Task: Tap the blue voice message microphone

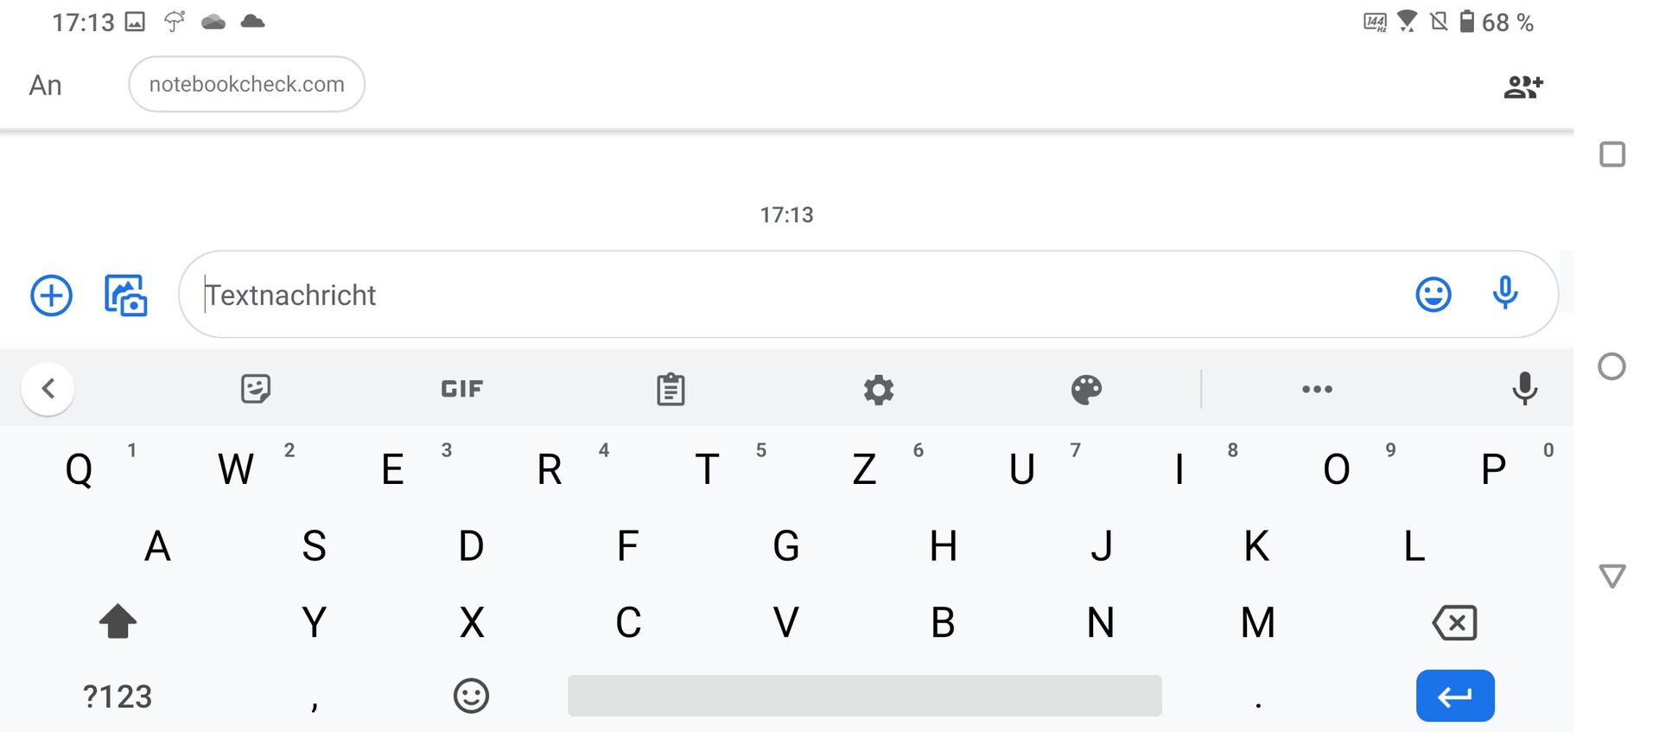Action: click(x=1505, y=293)
